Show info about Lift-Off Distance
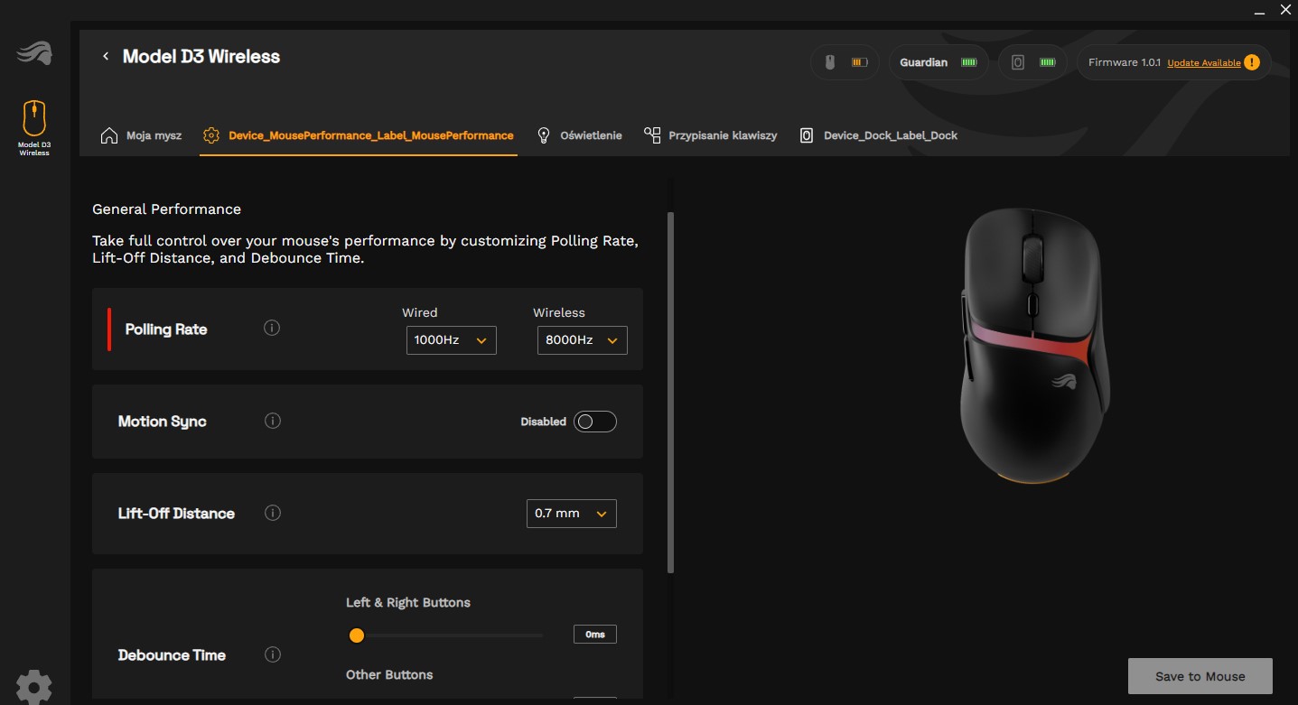 (x=273, y=513)
